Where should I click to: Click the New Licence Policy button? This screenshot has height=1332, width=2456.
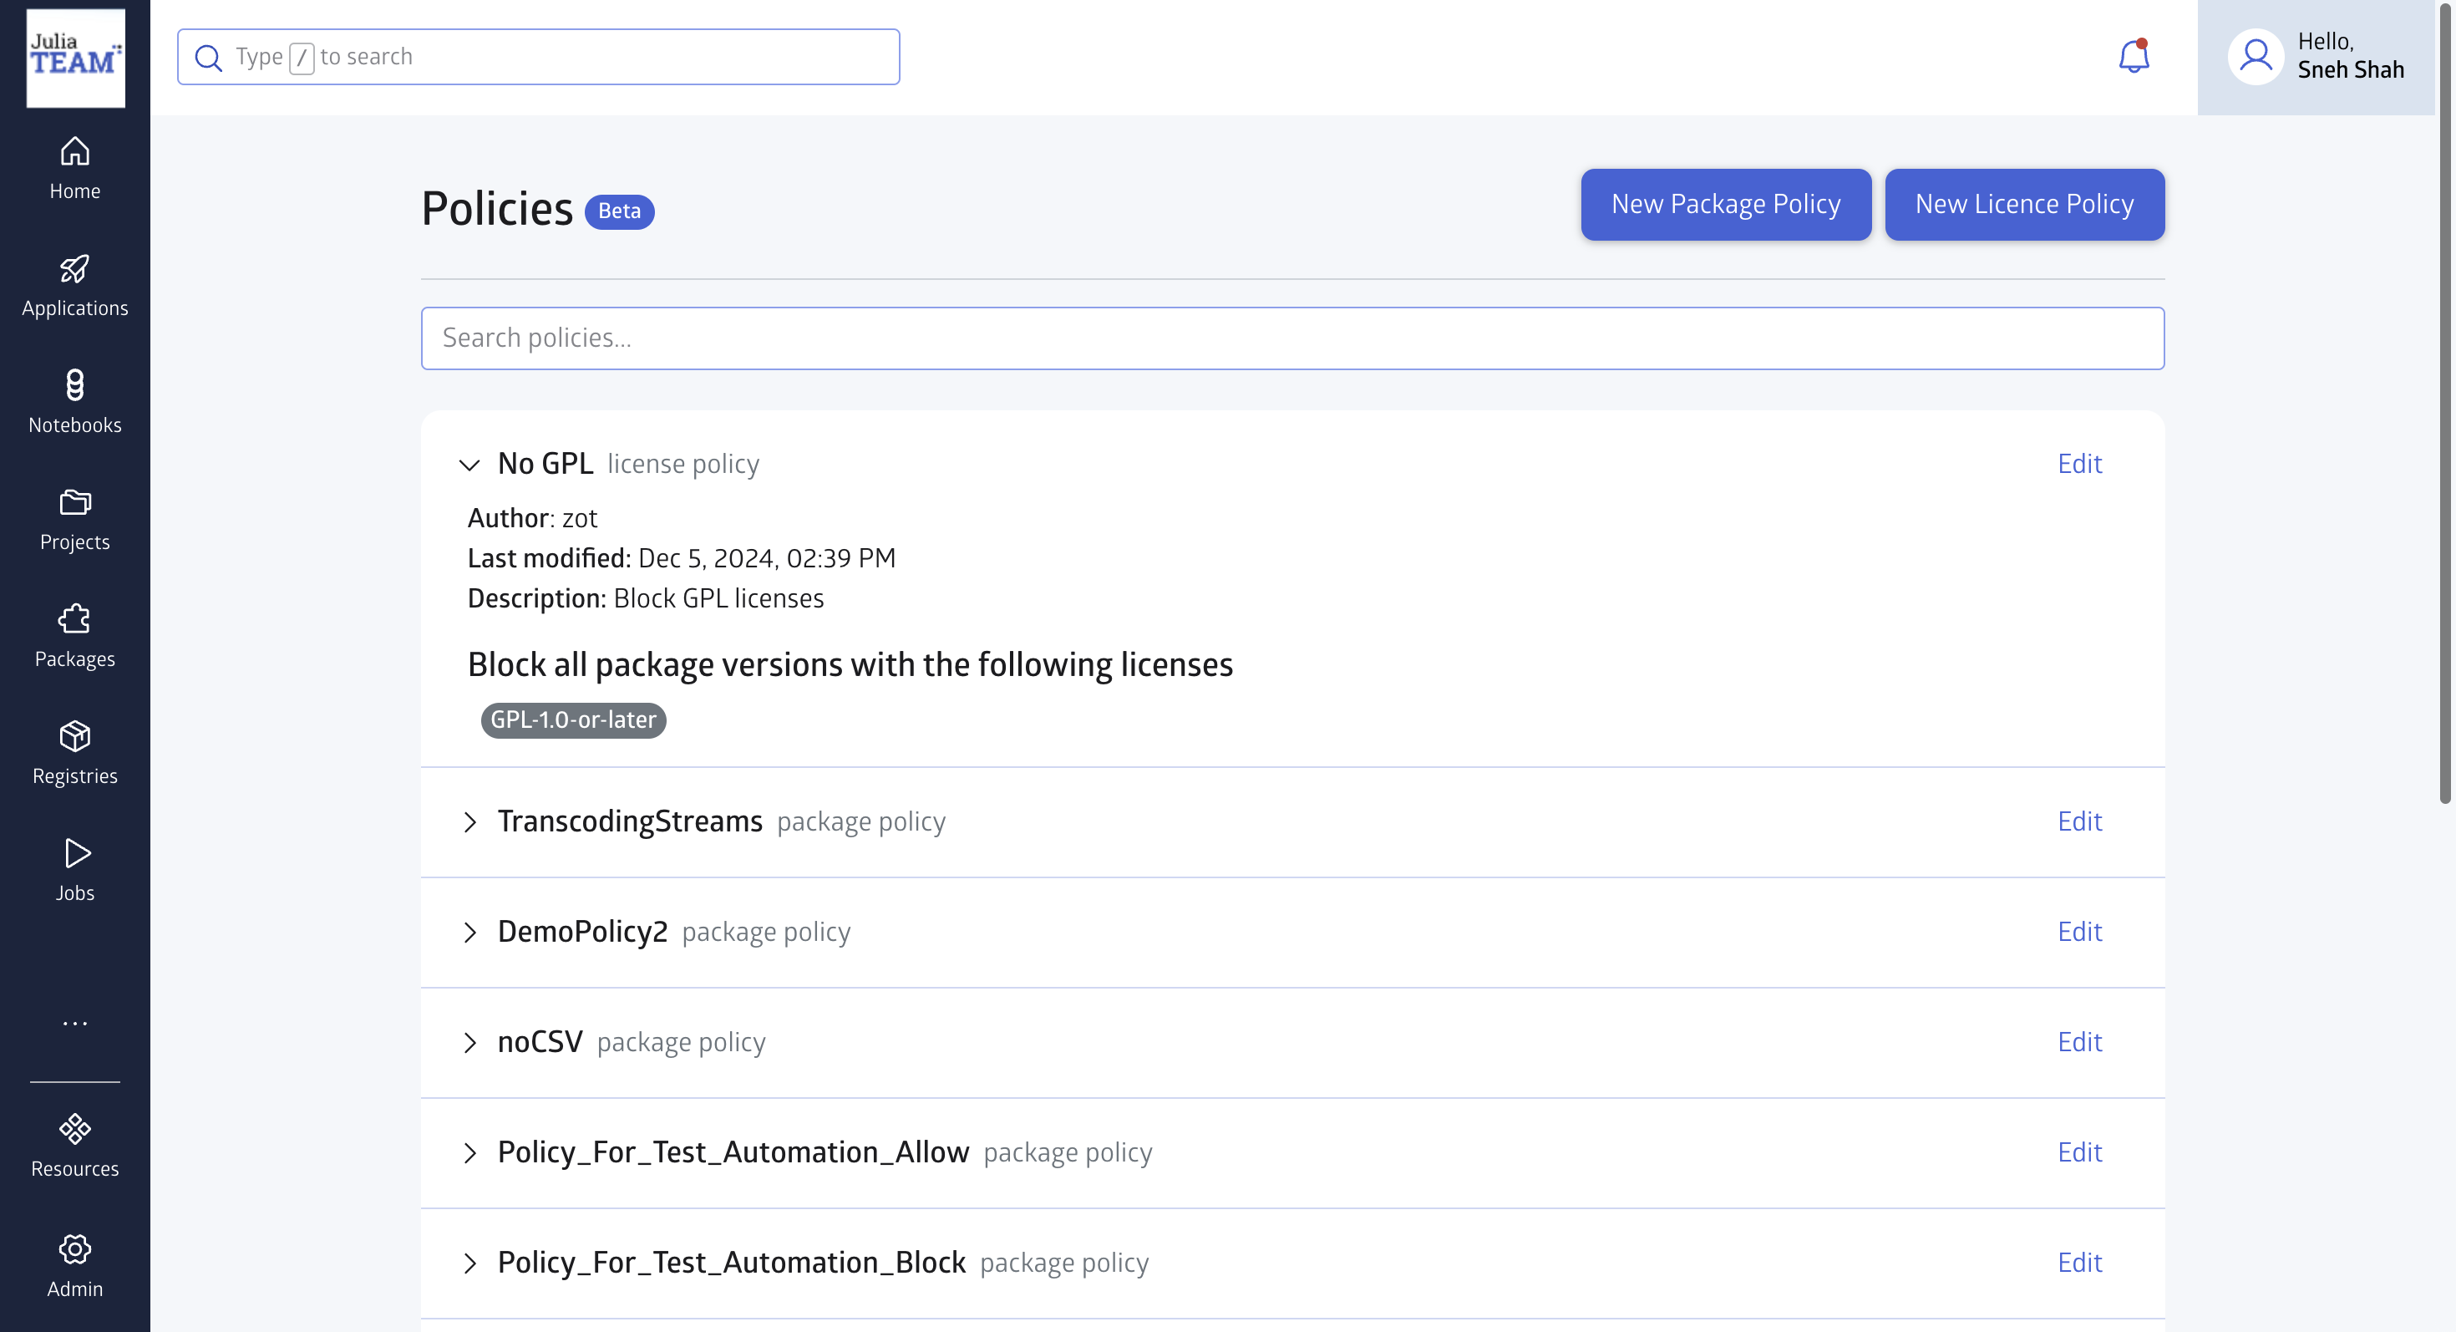[x=2023, y=204]
